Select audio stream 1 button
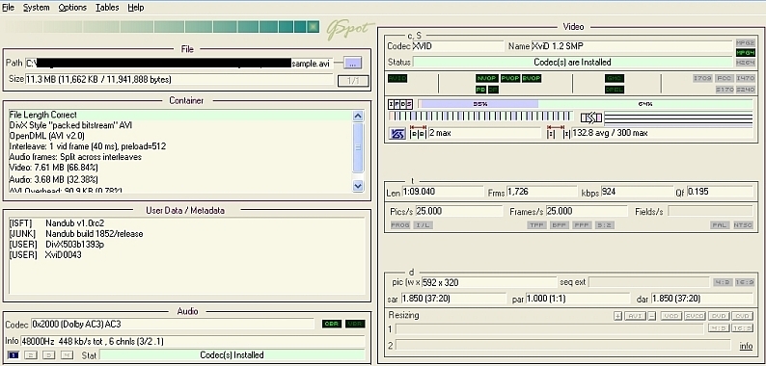 (x=14, y=355)
